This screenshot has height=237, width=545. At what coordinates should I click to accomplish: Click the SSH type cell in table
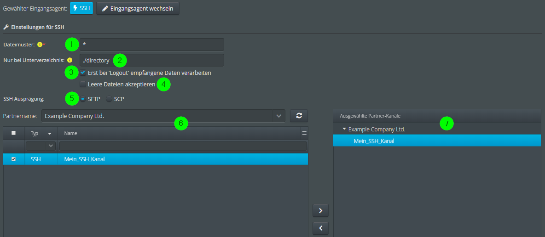coord(41,159)
